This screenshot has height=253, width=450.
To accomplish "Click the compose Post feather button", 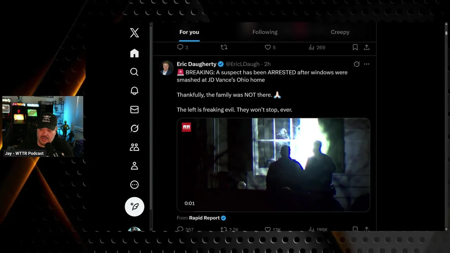I will pyautogui.click(x=135, y=206).
